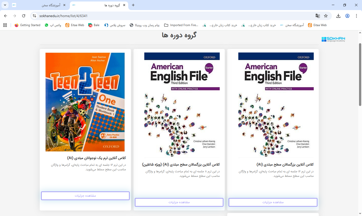Screen dimensions: 362x216
Task: Toggle the bookmark star for this page
Action: pos(326,16)
